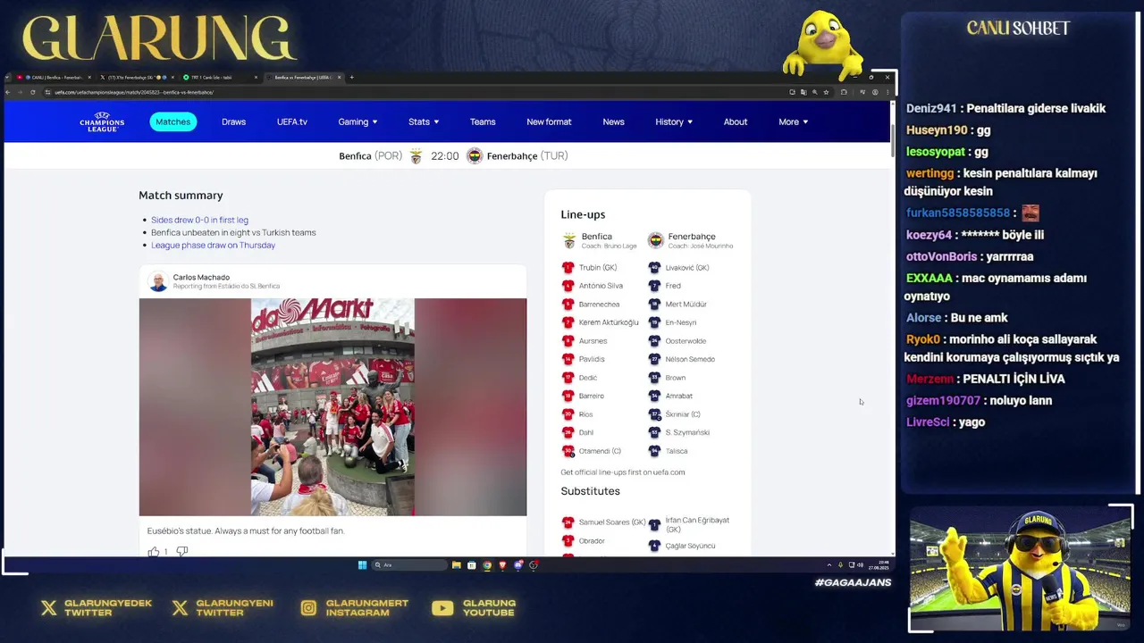Open Discord from the taskbar
Screen dimensions: 1144x643
click(517, 565)
